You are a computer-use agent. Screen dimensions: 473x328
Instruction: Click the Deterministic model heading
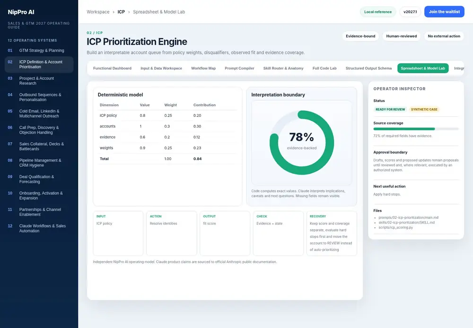point(120,95)
